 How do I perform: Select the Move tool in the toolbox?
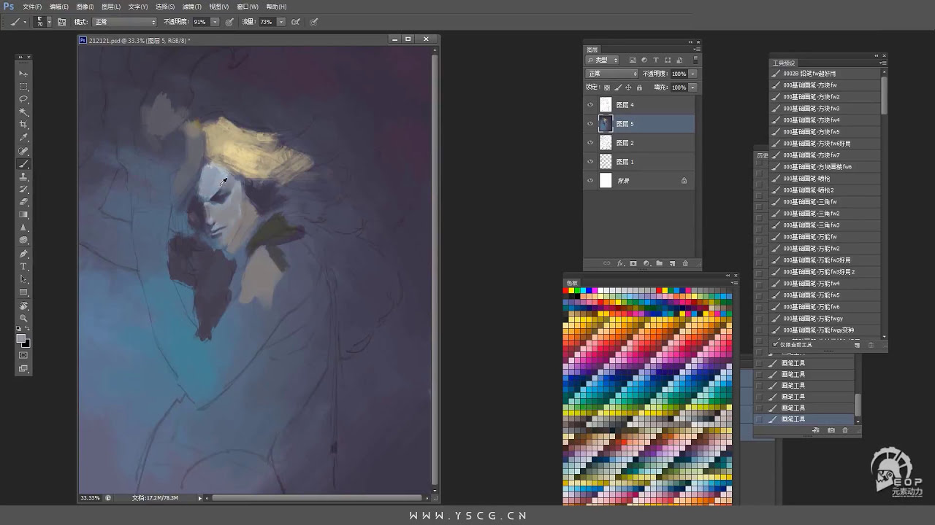click(x=23, y=74)
